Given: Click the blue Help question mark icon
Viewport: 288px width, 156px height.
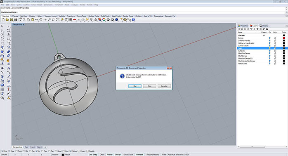Looking at the screenshot, I should (x=133, y=19).
